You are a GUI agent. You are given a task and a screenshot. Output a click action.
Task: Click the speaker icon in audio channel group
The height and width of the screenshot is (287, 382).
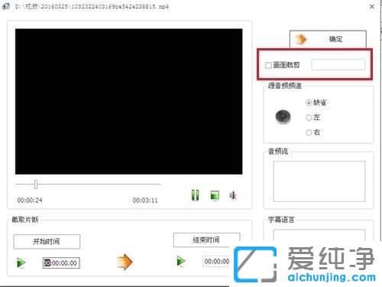tap(283, 116)
